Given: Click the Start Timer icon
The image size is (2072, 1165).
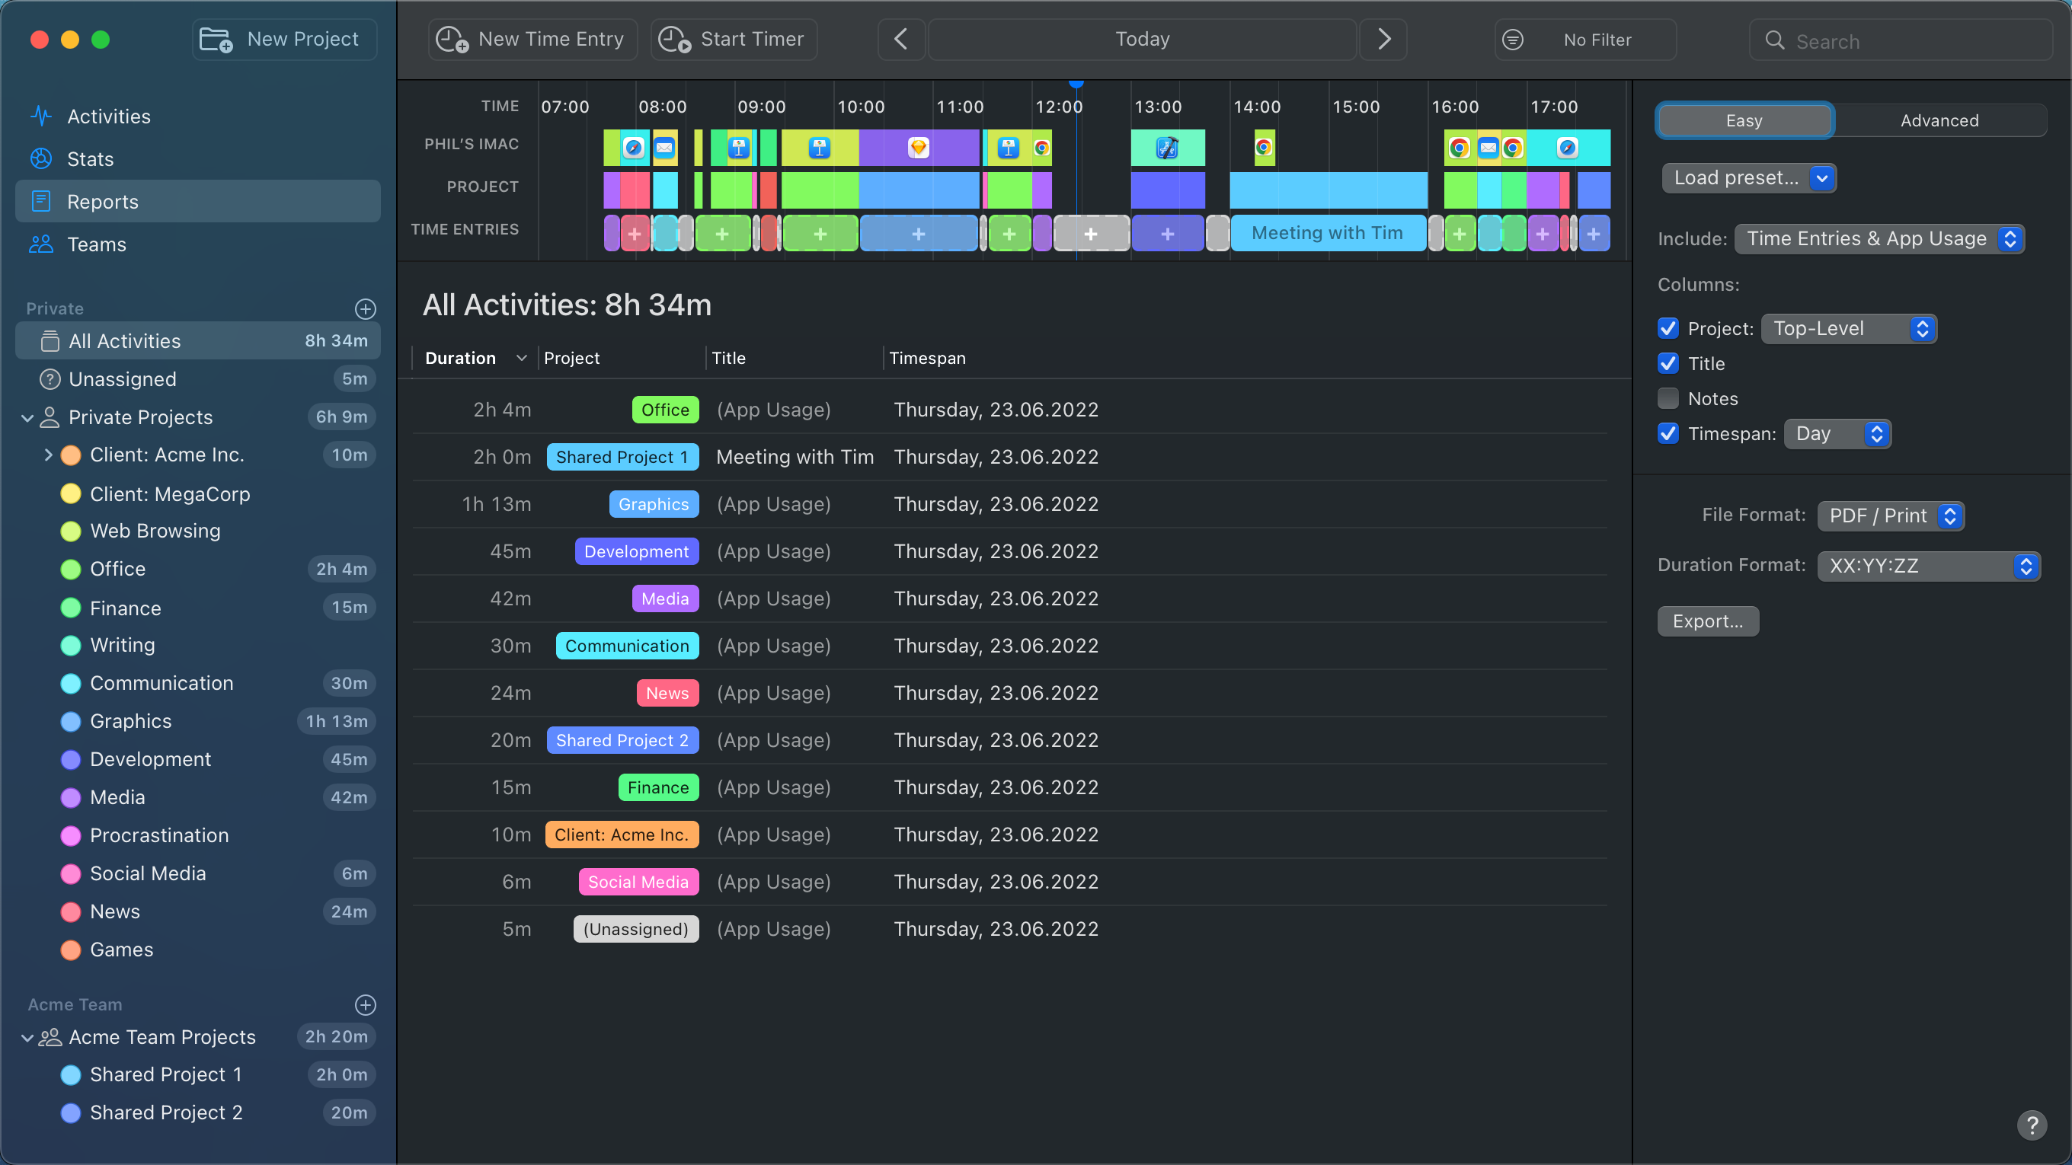Looking at the screenshot, I should 674,40.
